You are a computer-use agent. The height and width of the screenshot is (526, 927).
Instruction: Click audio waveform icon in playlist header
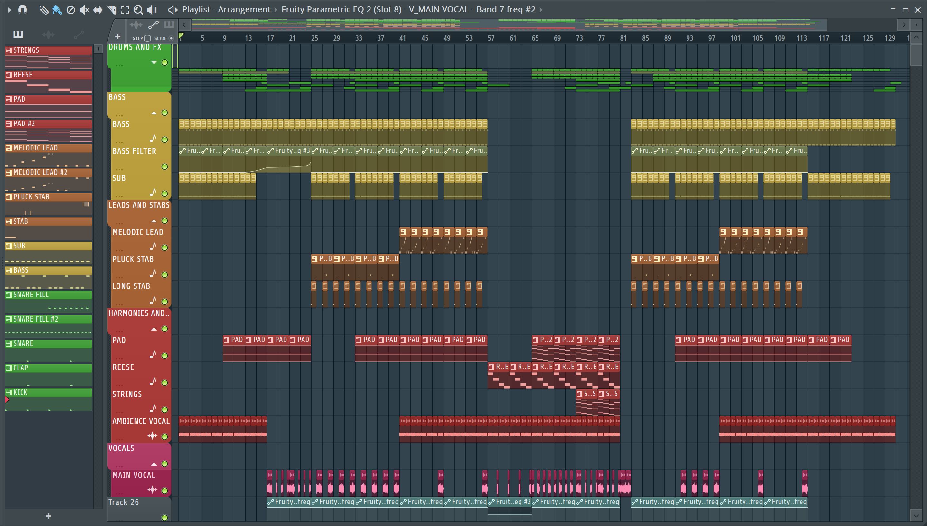click(136, 25)
